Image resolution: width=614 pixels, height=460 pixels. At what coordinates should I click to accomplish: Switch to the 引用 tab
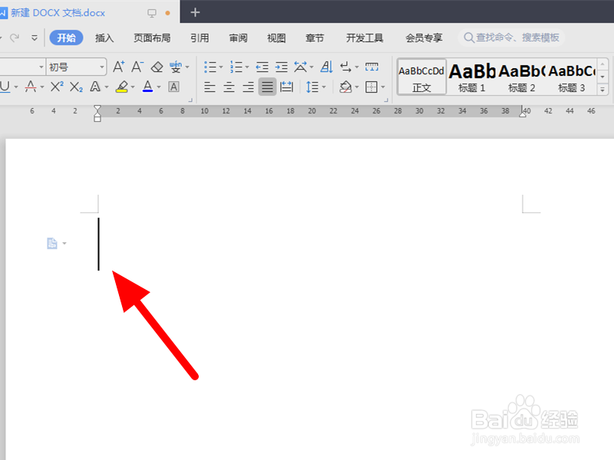(x=200, y=38)
